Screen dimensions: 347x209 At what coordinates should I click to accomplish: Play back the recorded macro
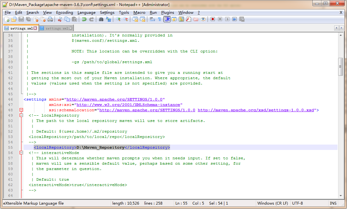(227, 19)
